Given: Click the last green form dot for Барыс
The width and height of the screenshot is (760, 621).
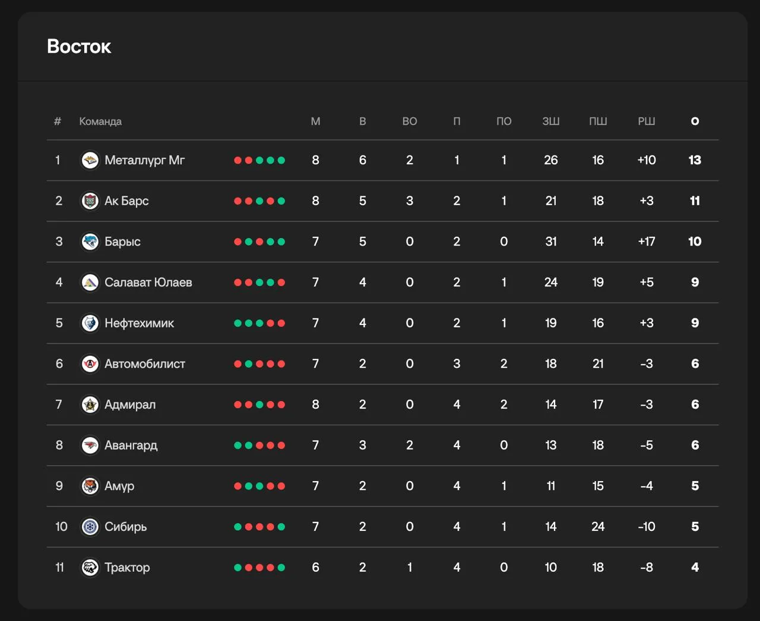Looking at the screenshot, I should (x=281, y=242).
